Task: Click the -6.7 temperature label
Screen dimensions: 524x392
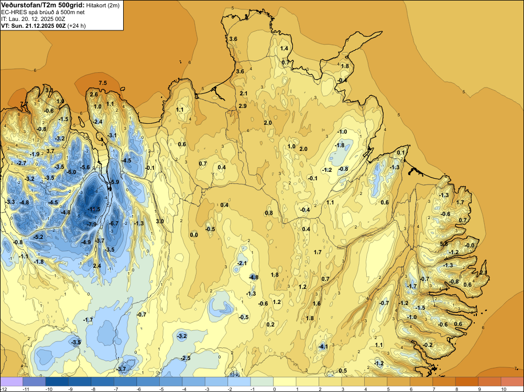Action: point(114,223)
